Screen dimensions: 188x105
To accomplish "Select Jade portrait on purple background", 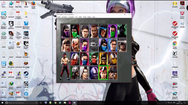I will tap(113, 31).
